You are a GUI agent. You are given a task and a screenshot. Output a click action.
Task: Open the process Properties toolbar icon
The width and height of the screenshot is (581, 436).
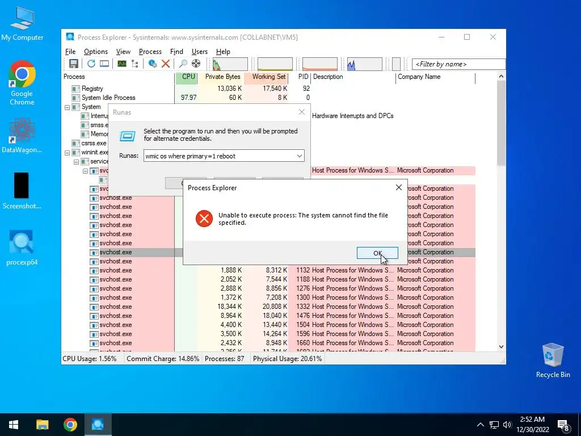[x=152, y=64]
